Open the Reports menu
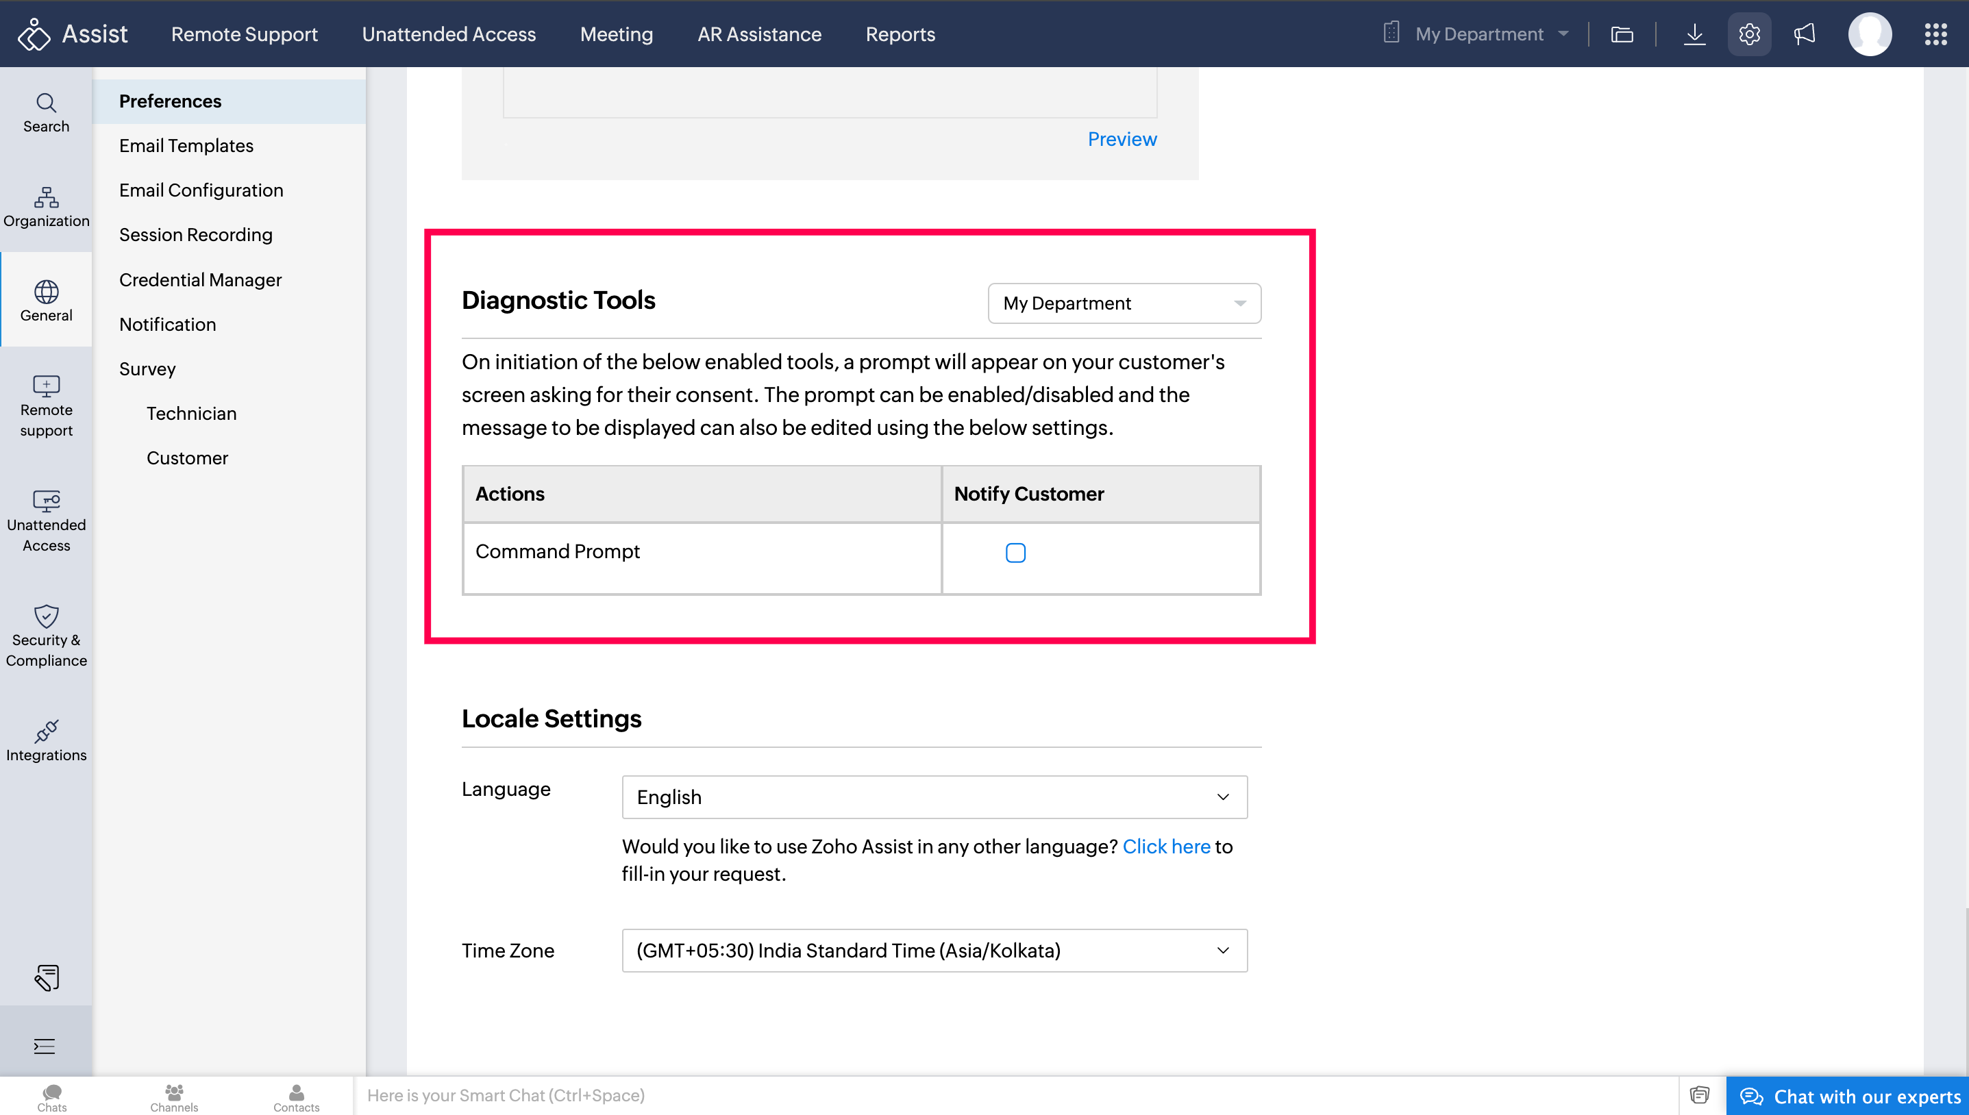This screenshot has width=1969, height=1115. [900, 34]
